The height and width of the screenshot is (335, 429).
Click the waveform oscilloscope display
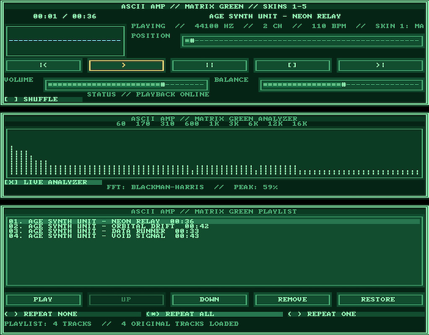tap(65, 41)
